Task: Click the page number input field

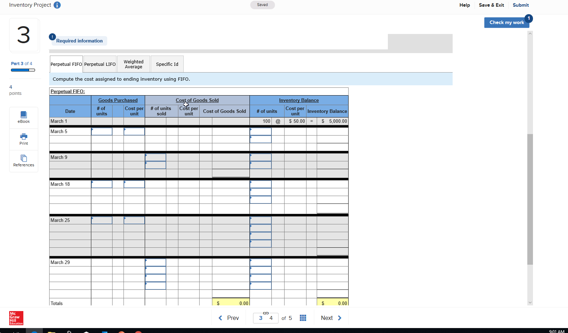Action: click(x=260, y=318)
